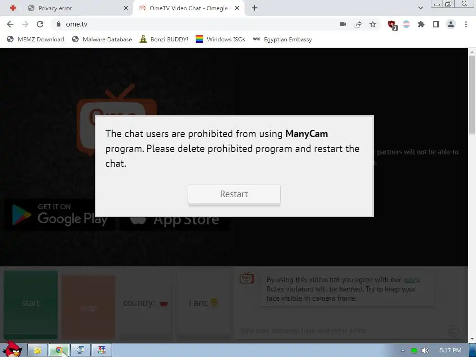The image size is (476, 357).
Task: Open a new browser tab
Action: pos(255,8)
